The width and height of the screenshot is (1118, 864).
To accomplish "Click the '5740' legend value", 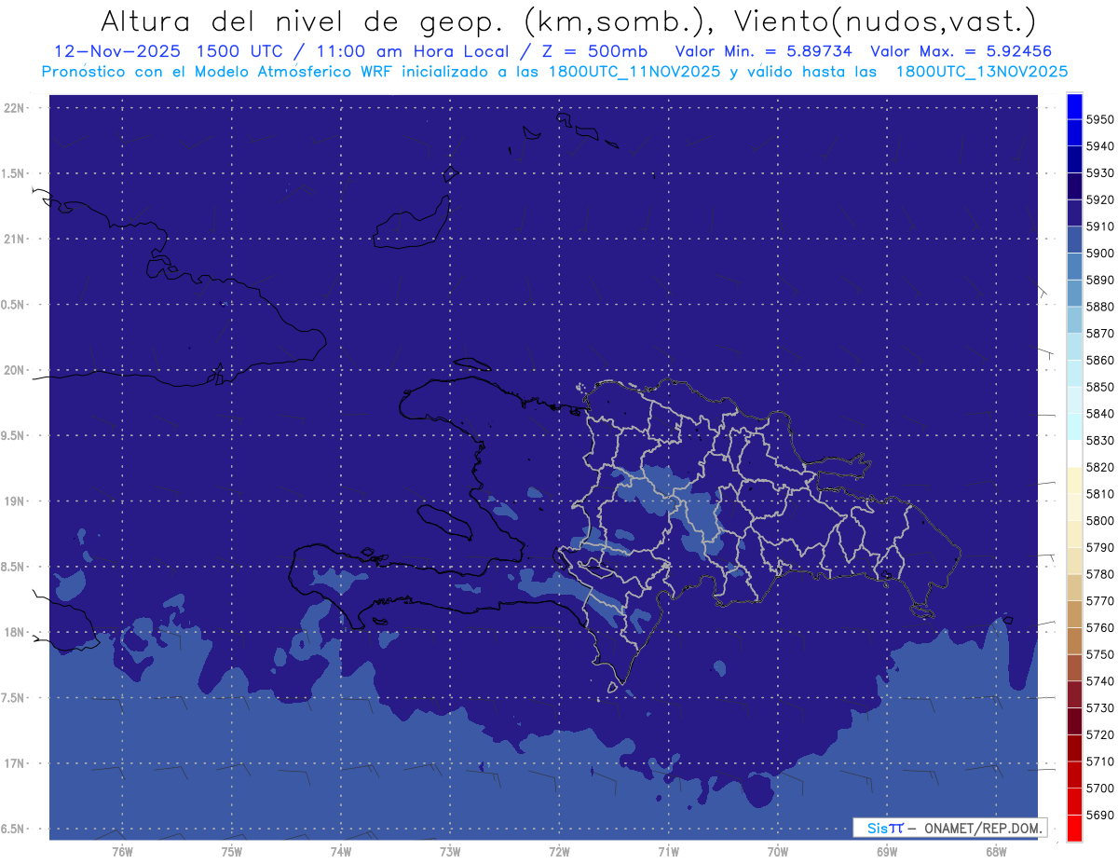I will coord(1100,681).
